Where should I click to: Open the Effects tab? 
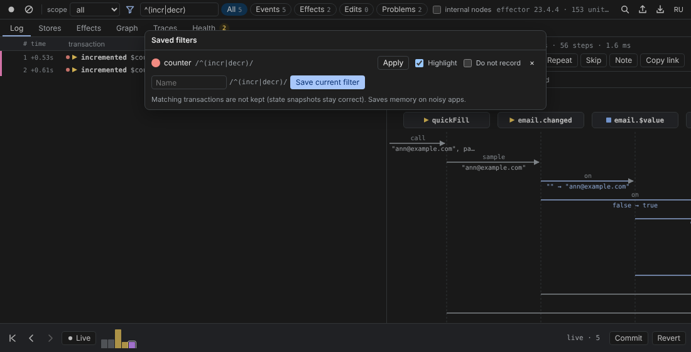tap(89, 28)
